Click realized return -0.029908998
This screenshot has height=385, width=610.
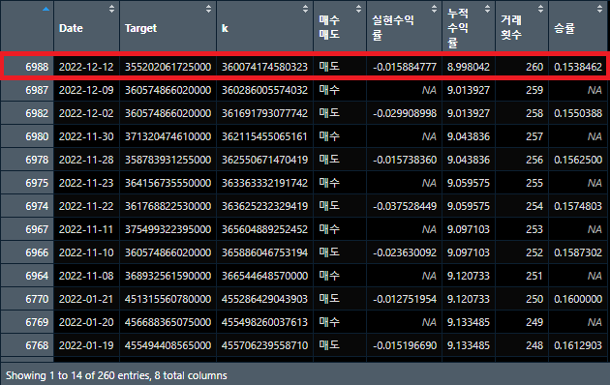point(405,113)
